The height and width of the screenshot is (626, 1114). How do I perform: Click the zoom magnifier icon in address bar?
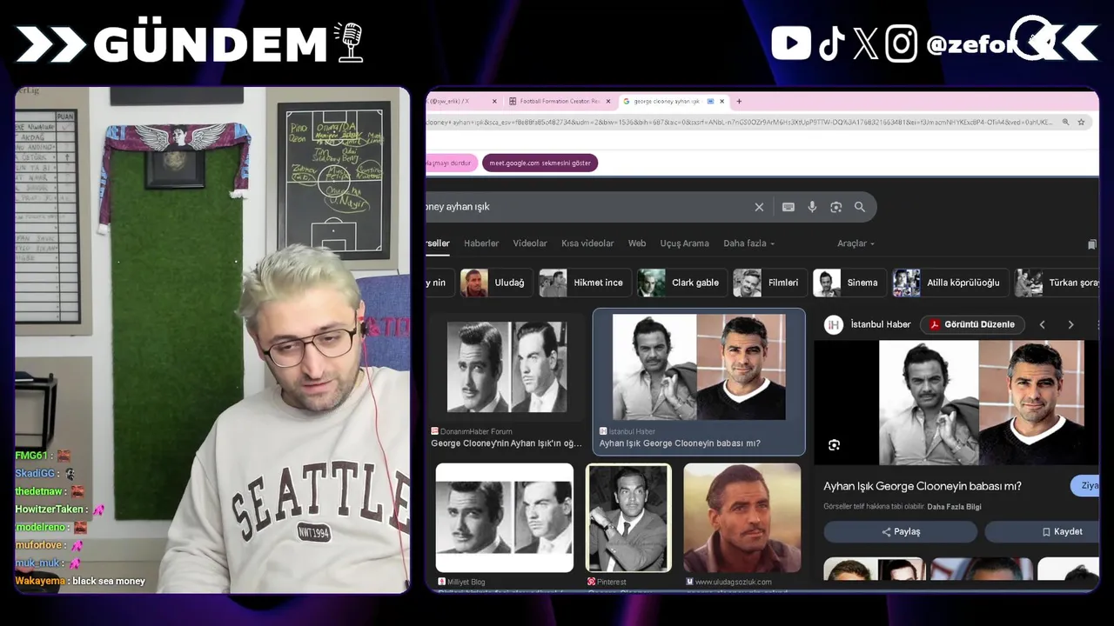click(x=1064, y=123)
